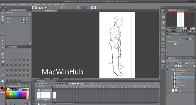Open the Layer menu
This screenshot has height=105, width=196.
coord(30,4)
